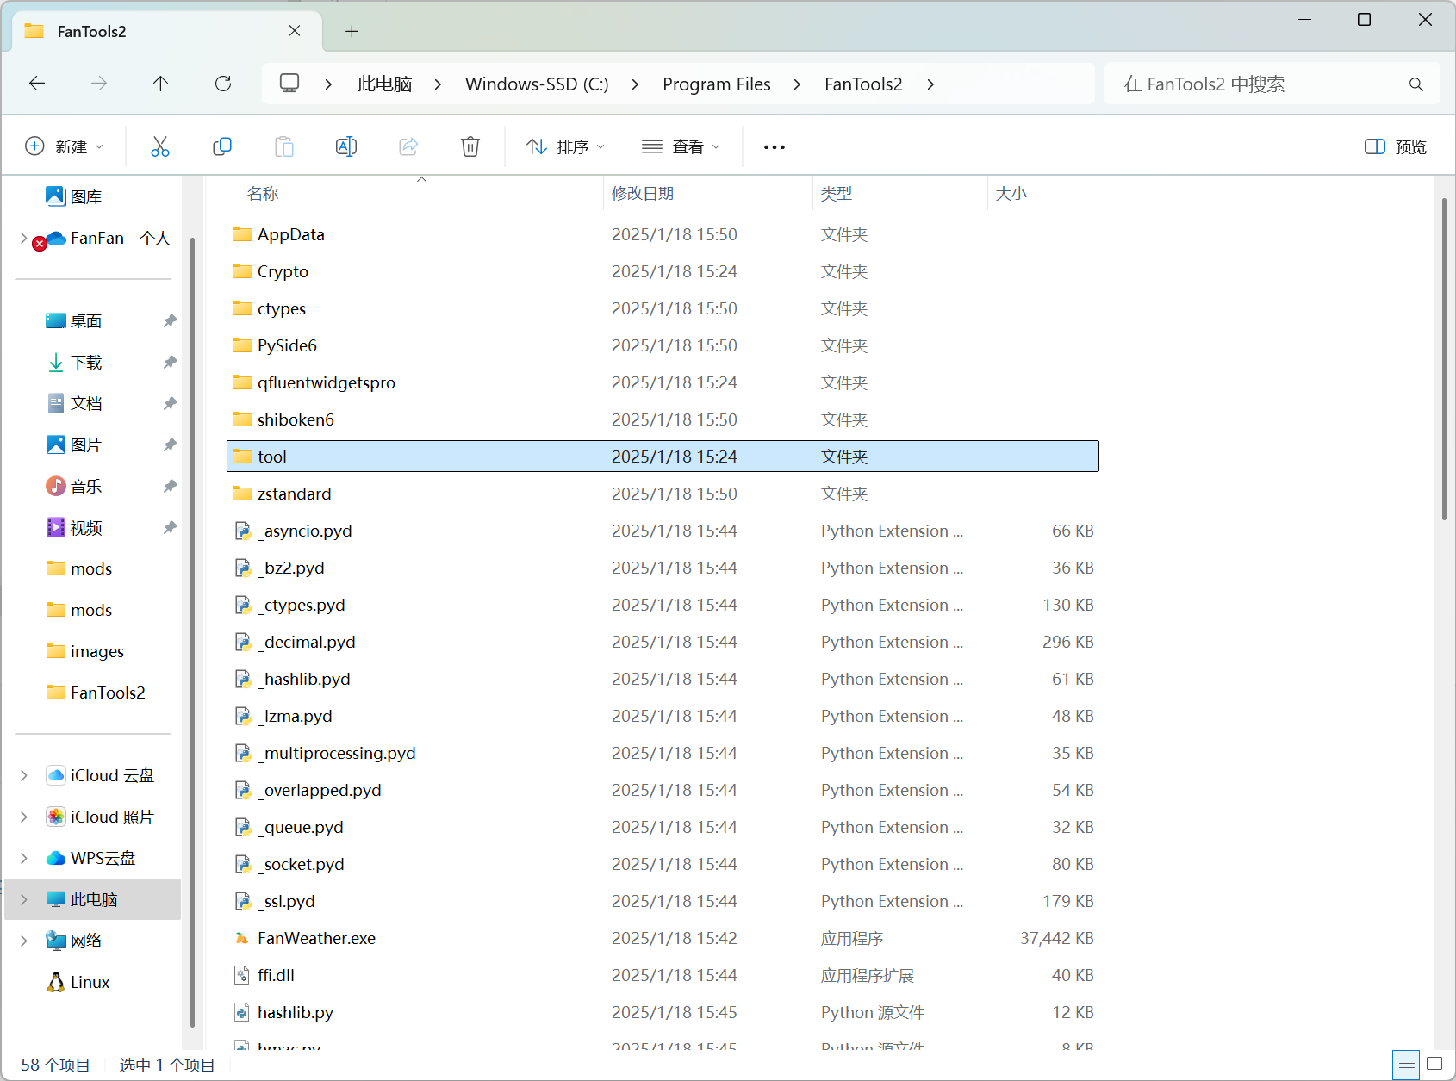
Task: Select the hashlib.py file
Action: pos(663,1012)
